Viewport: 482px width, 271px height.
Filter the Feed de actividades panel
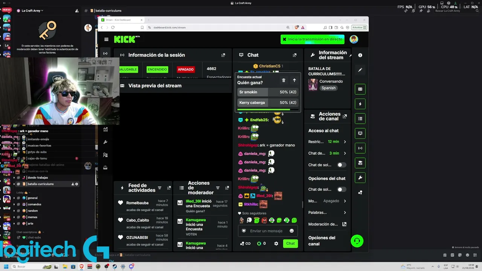tap(160, 188)
